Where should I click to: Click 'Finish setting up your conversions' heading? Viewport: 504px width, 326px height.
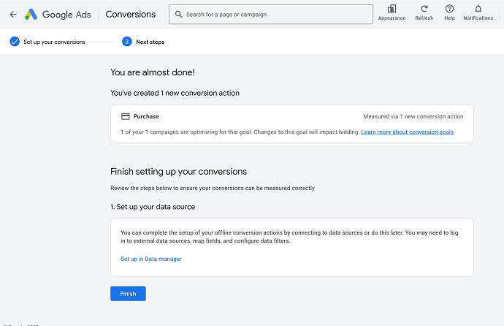178,172
